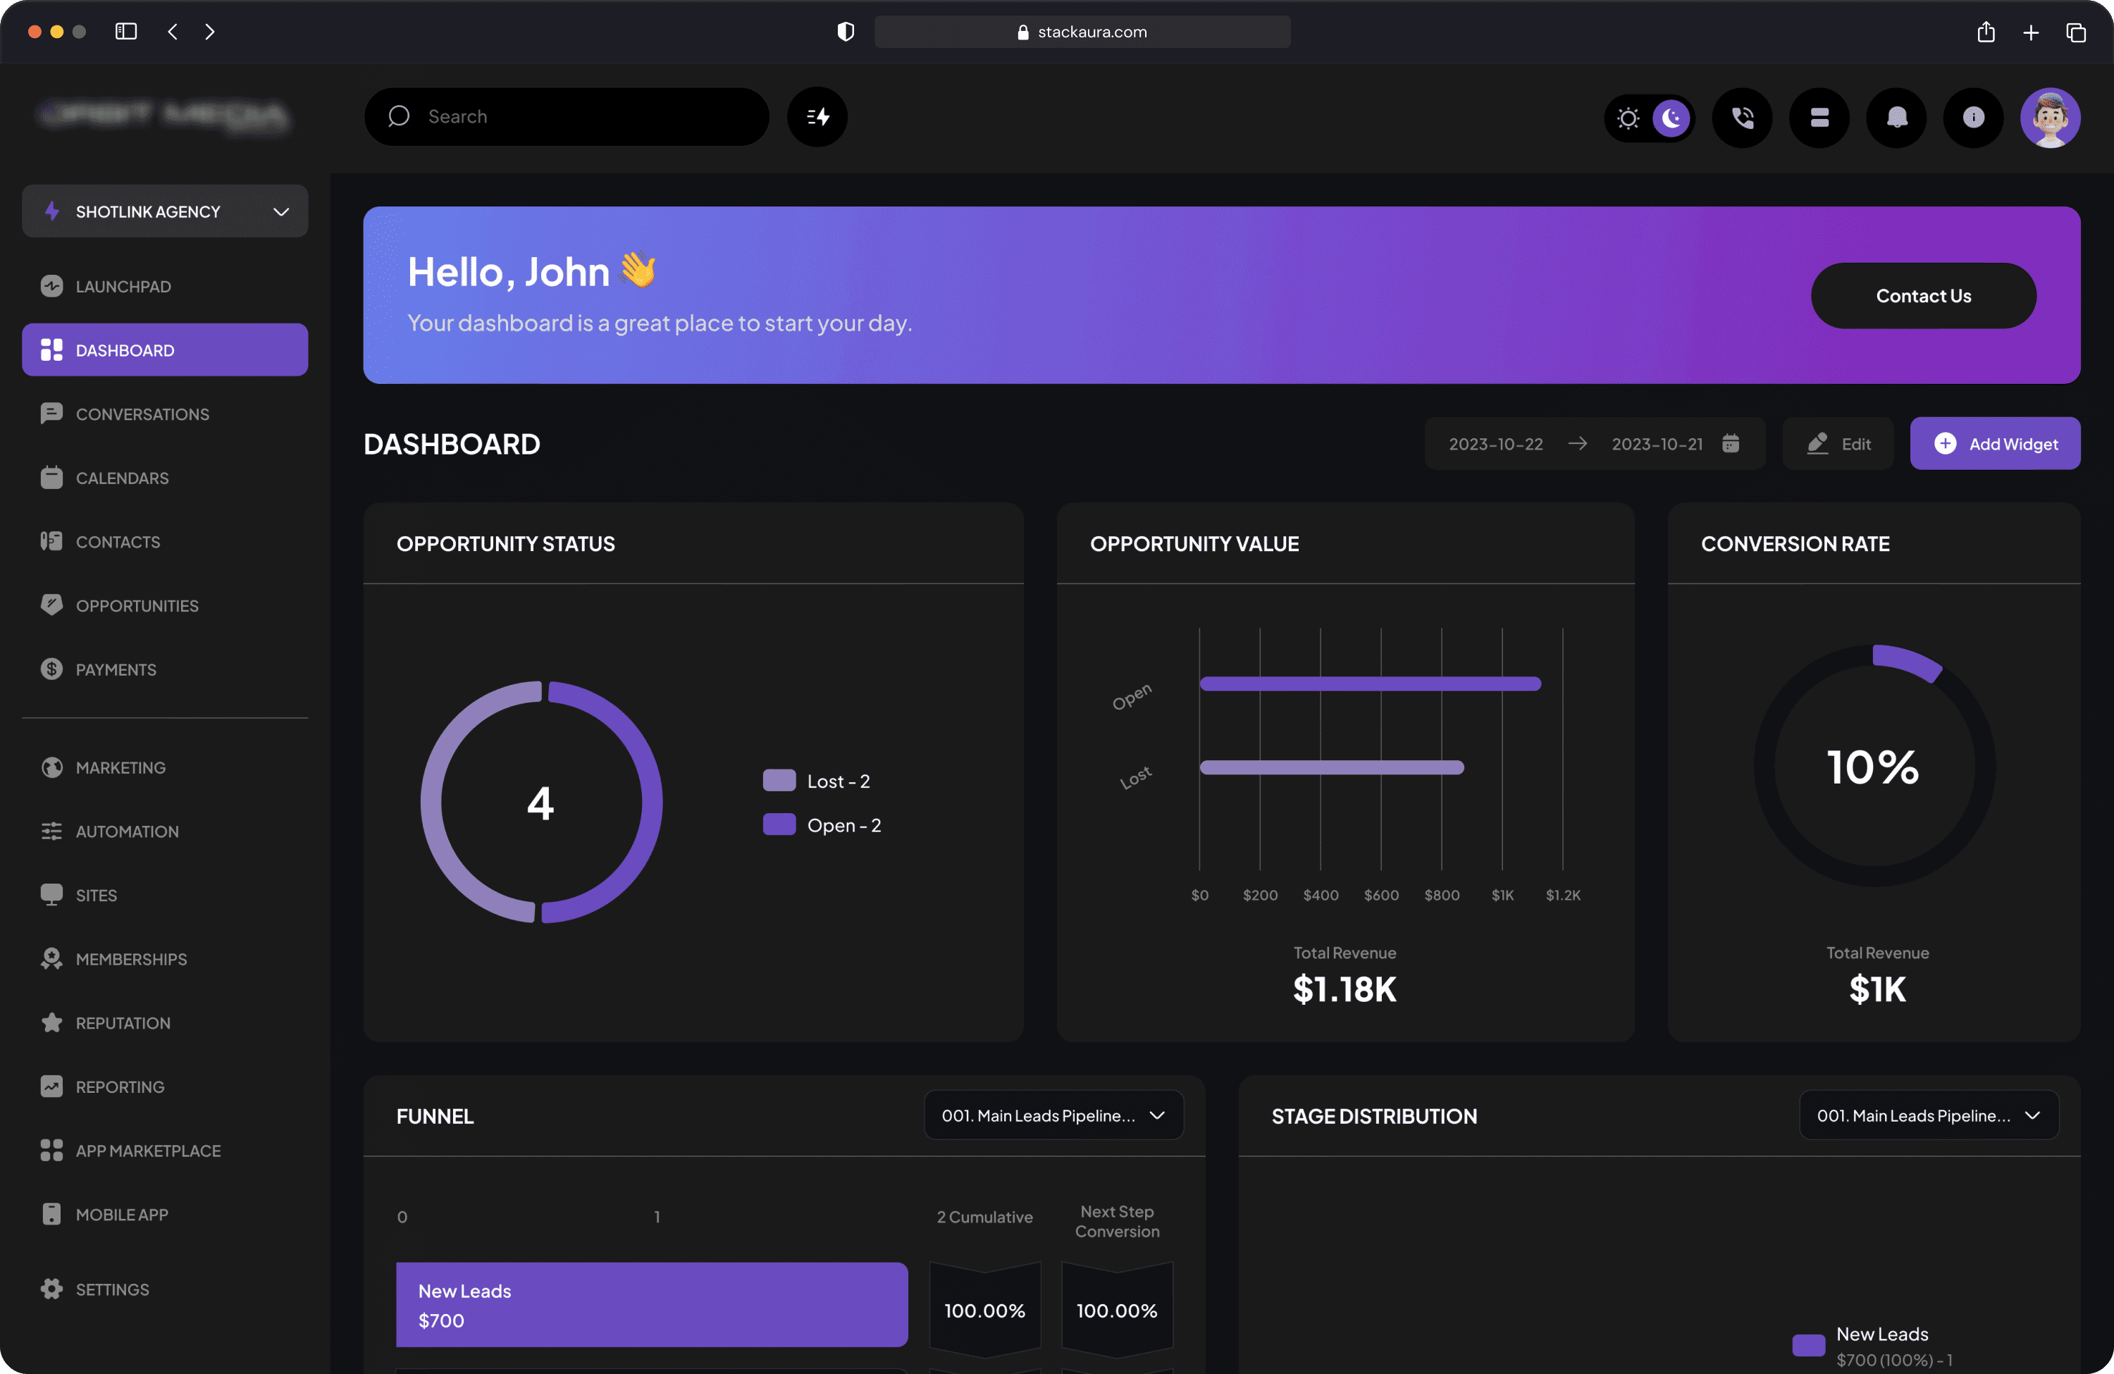Image resolution: width=2114 pixels, height=1374 pixels.
Task: Toggle the quick actions lightning icon
Action: coord(816,116)
